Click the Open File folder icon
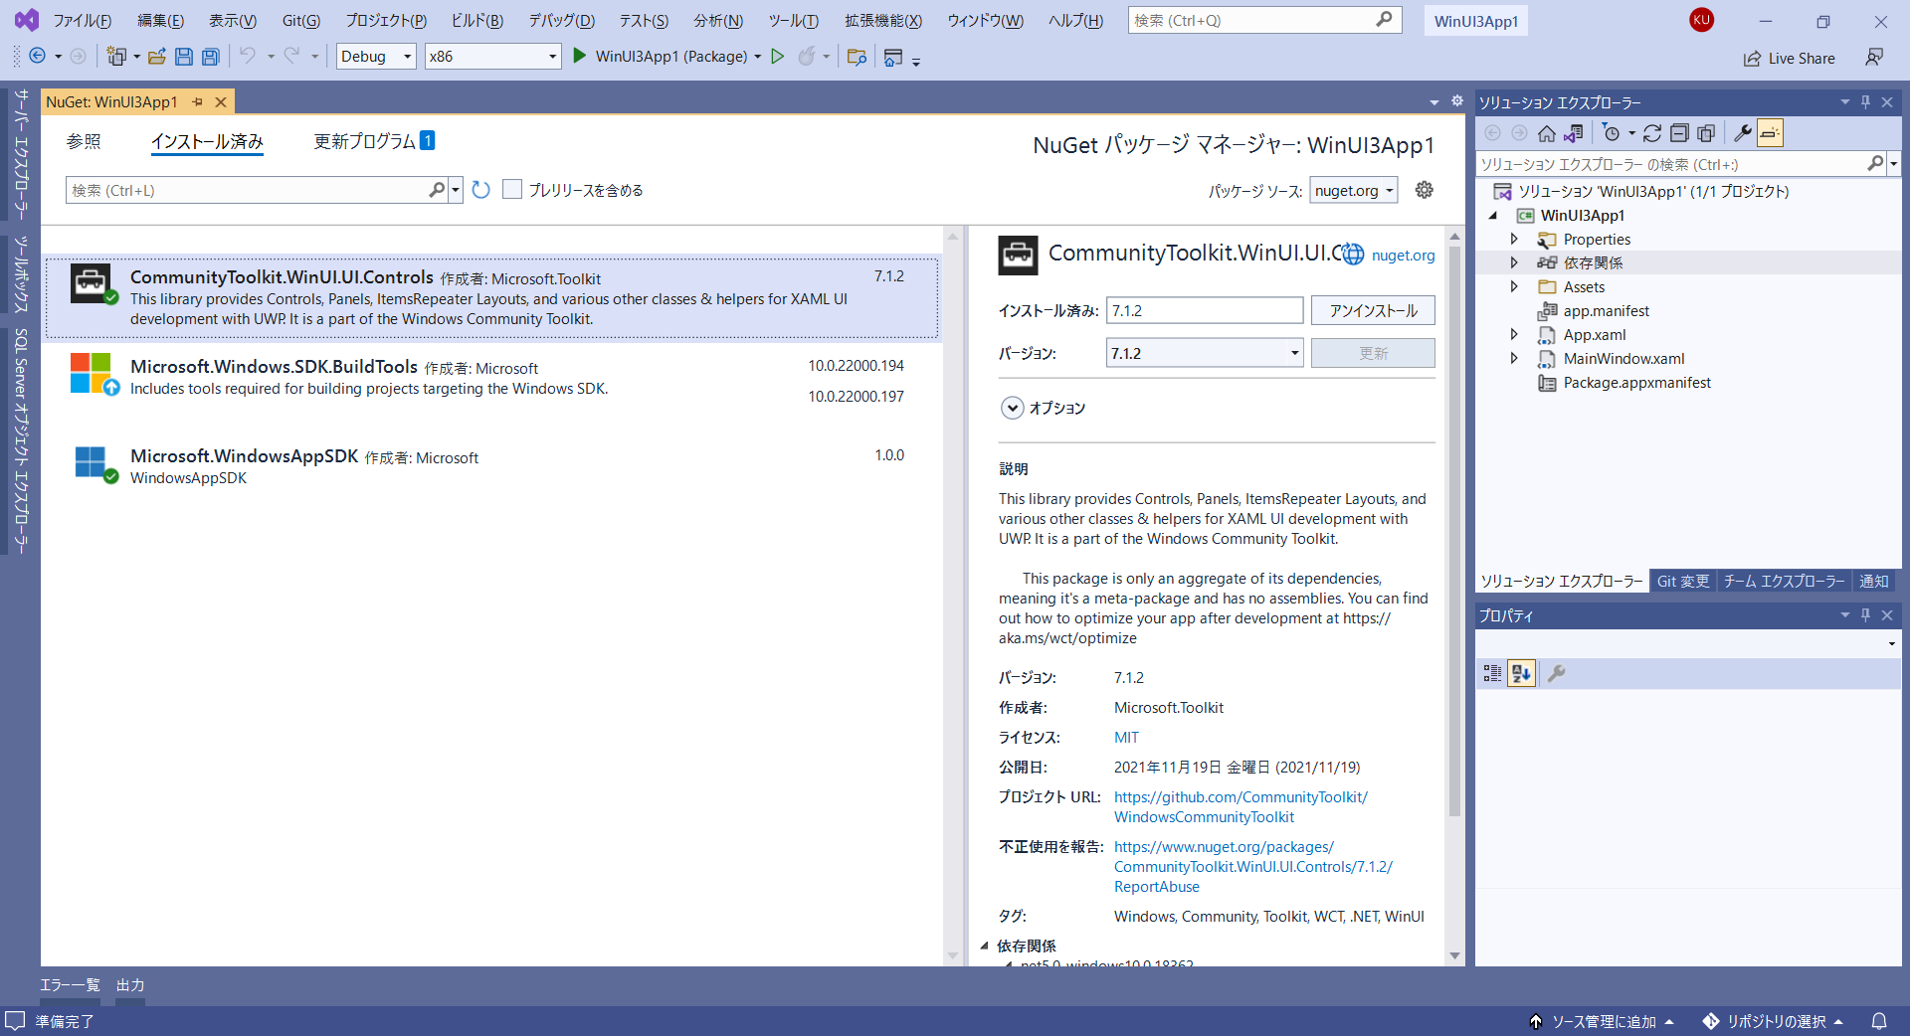1910x1036 pixels. coord(156,57)
